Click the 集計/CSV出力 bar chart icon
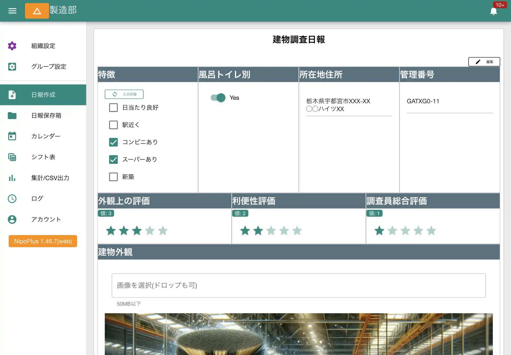 point(12,178)
